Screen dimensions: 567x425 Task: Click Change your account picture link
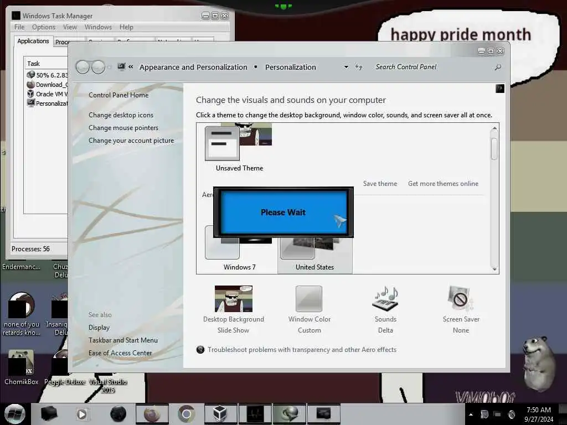tap(131, 141)
